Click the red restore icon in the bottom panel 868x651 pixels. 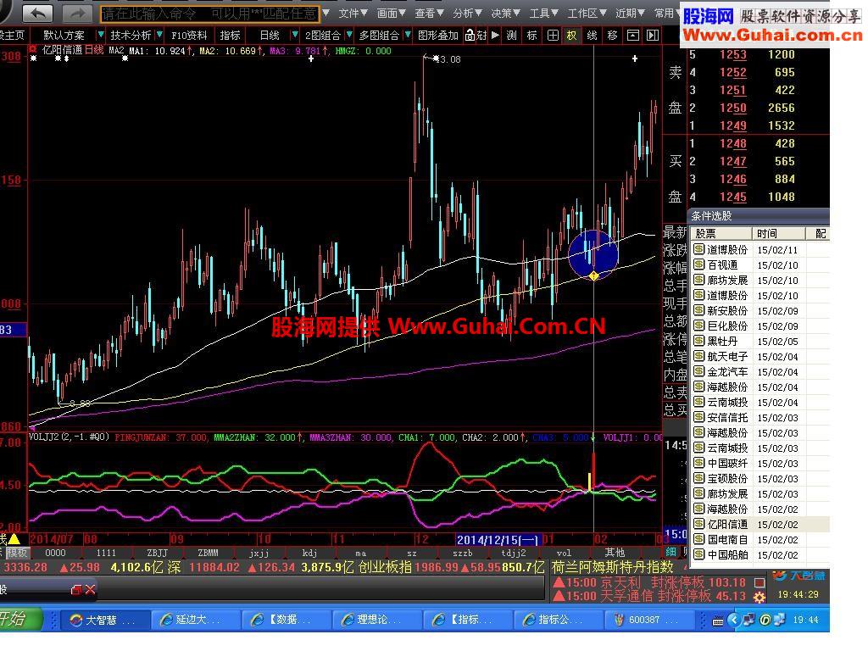[x=76, y=590]
